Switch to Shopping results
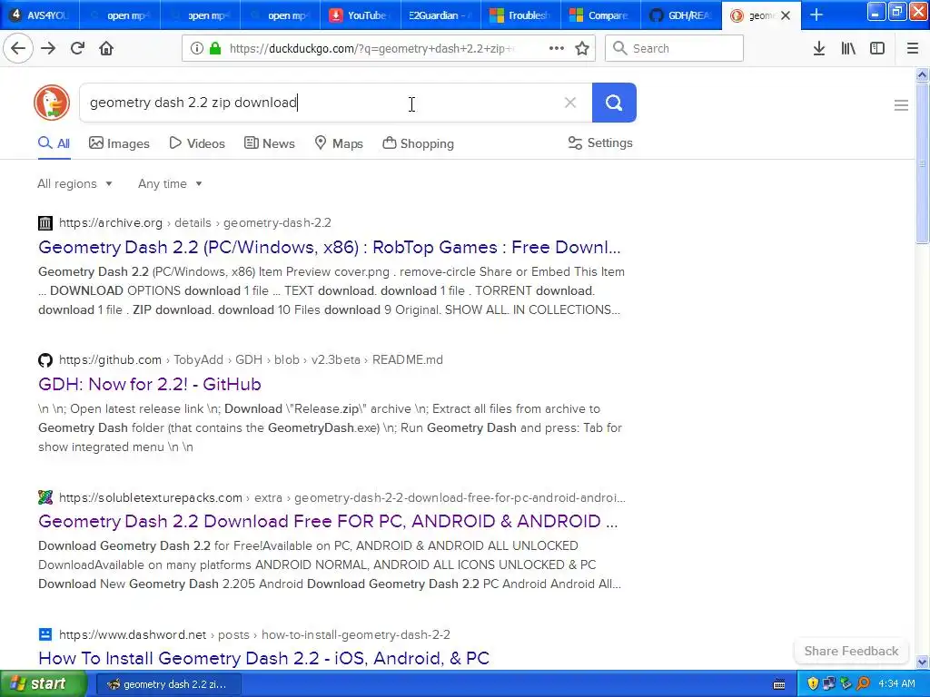Viewport: 930px width, 697px height. [x=418, y=143]
